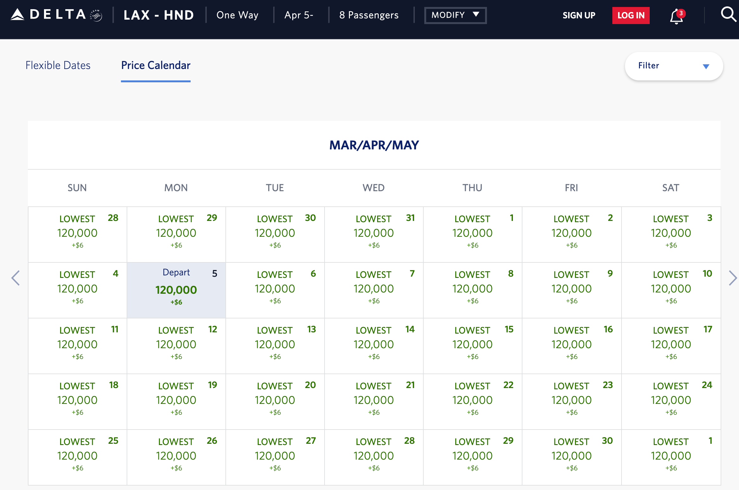739x490 pixels.
Task: Click the search magnifier icon
Action: [x=728, y=15]
